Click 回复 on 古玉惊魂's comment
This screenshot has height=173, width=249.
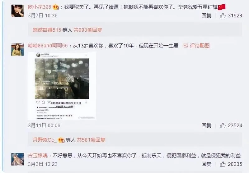[206, 164]
